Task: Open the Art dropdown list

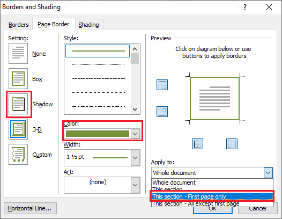Action: (135, 185)
